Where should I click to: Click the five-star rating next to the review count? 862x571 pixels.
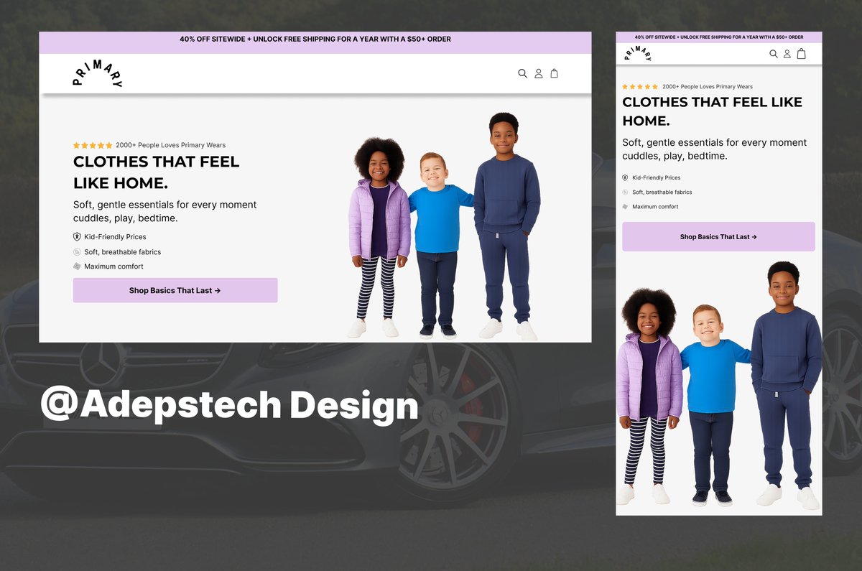92,144
